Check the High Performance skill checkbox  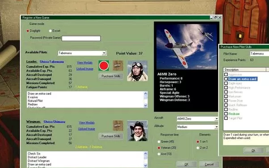226,88
